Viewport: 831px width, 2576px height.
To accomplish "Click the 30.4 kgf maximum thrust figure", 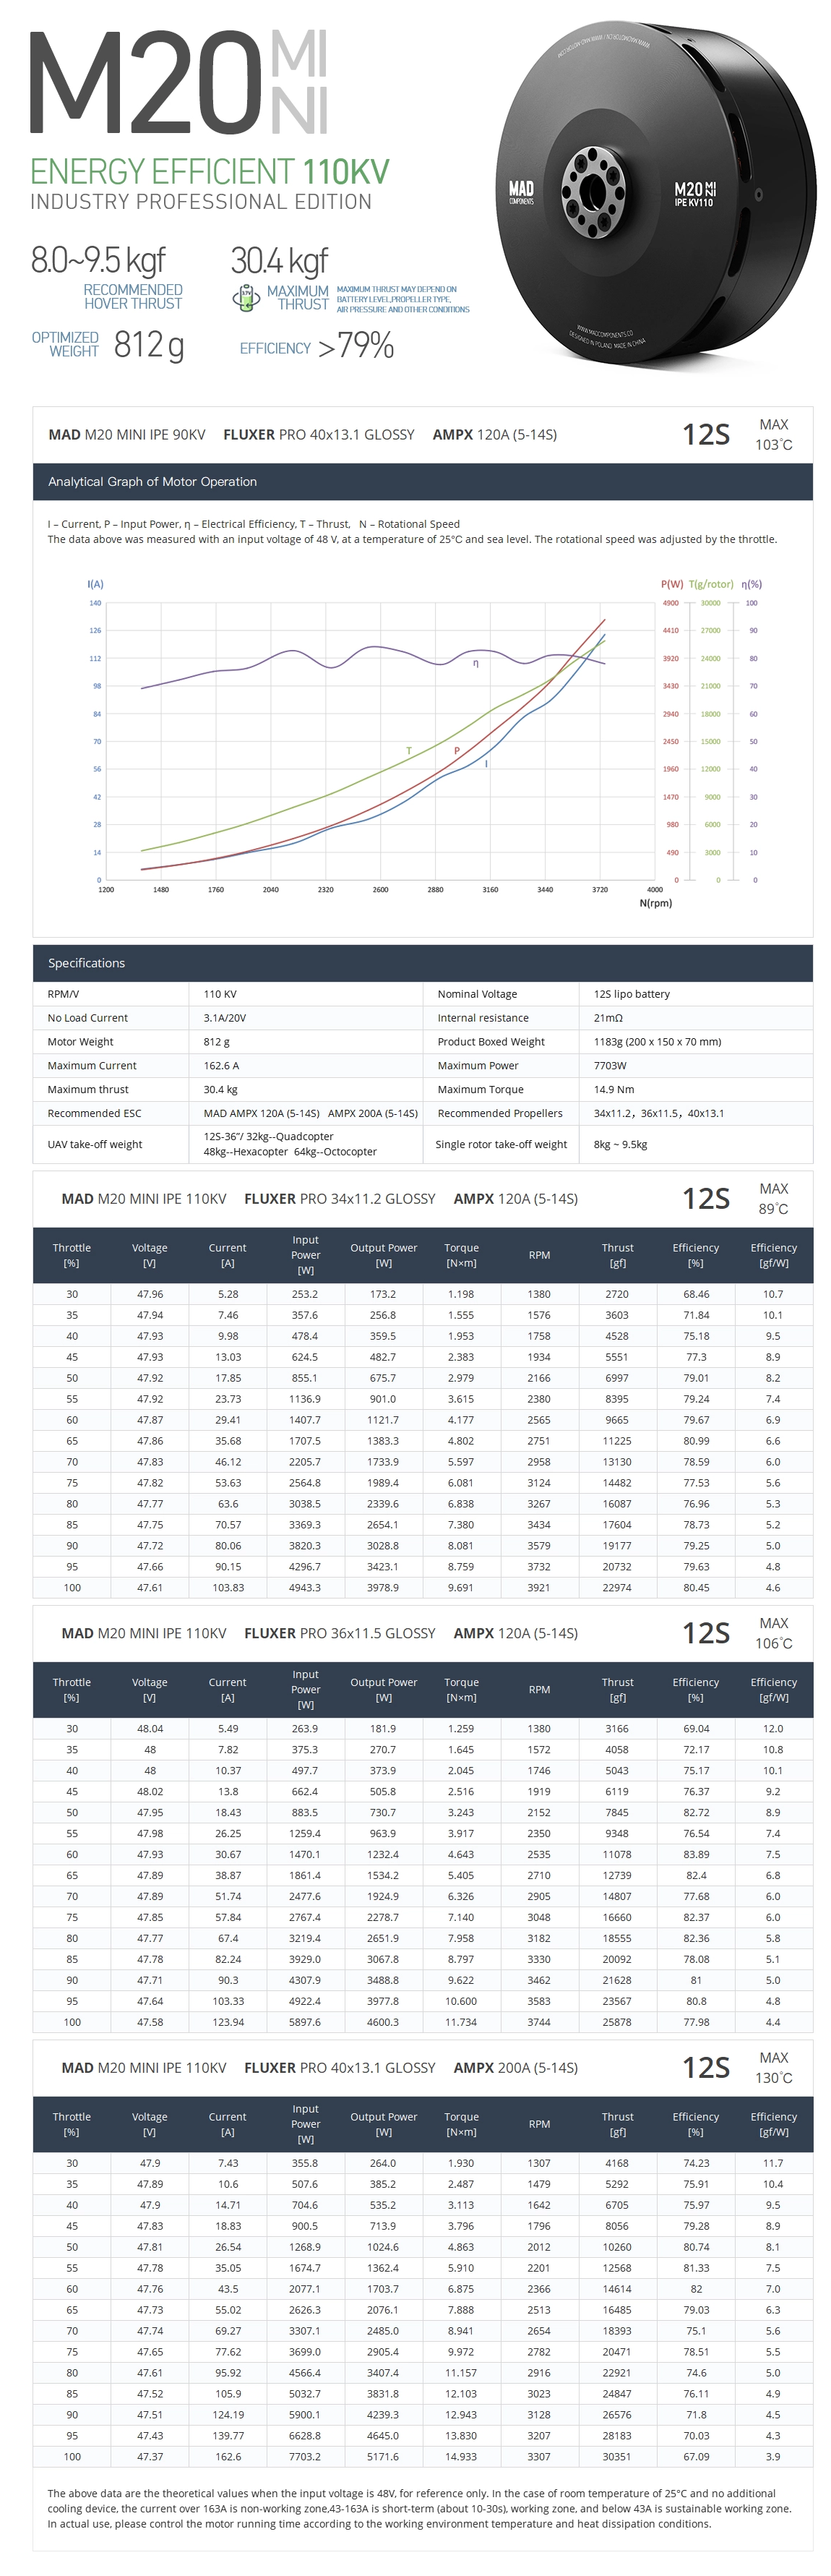I will 279,261.
